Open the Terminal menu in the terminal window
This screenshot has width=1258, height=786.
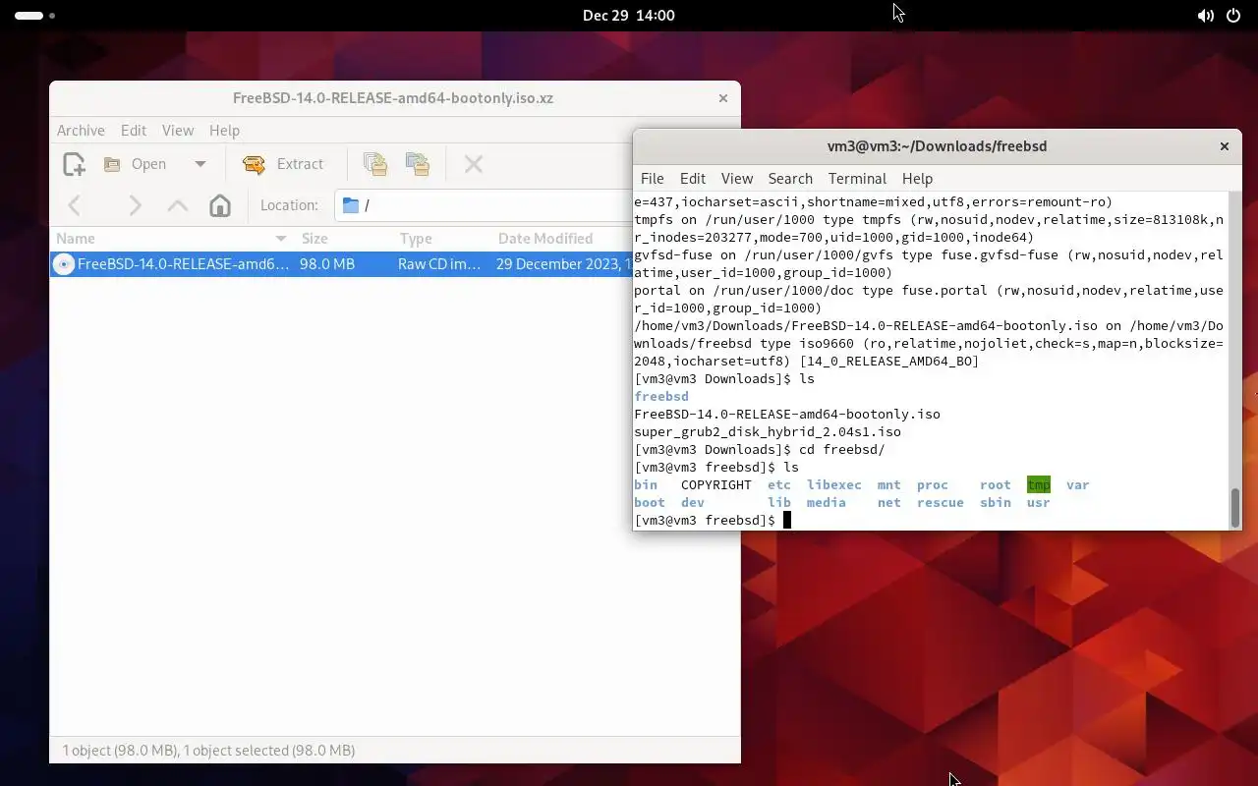tap(857, 178)
